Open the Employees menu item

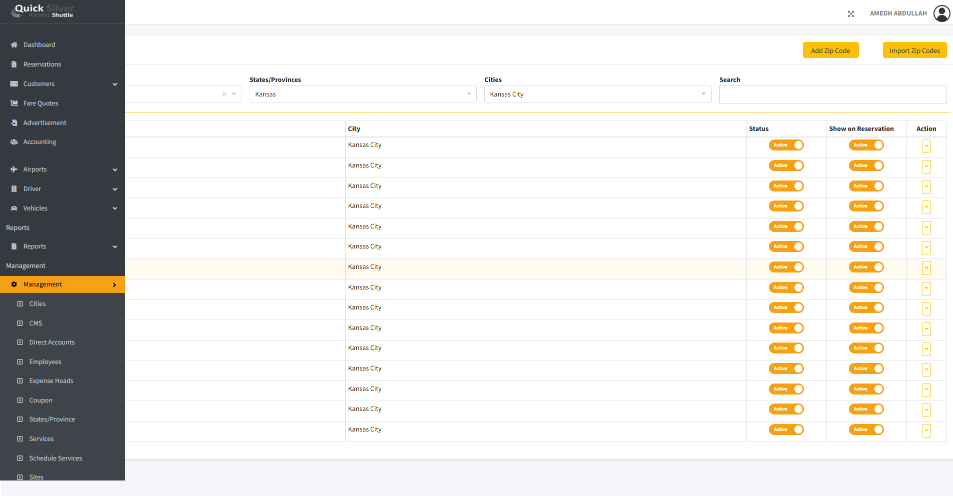click(45, 362)
